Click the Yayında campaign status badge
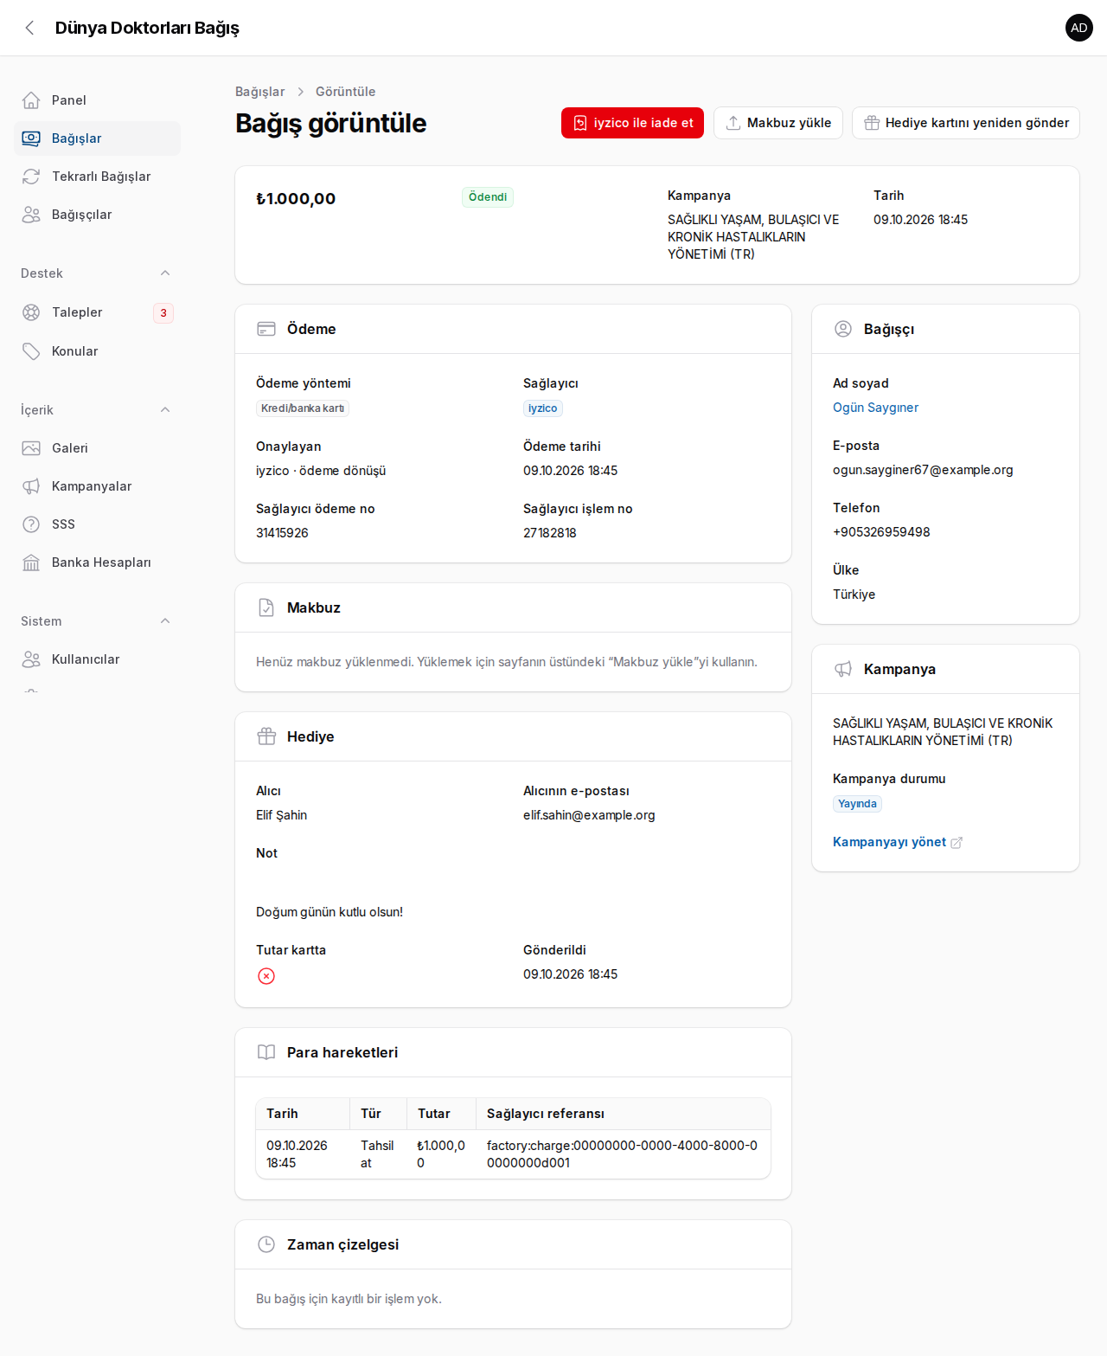The width and height of the screenshot is (1107, 1356). pos(857,804)
